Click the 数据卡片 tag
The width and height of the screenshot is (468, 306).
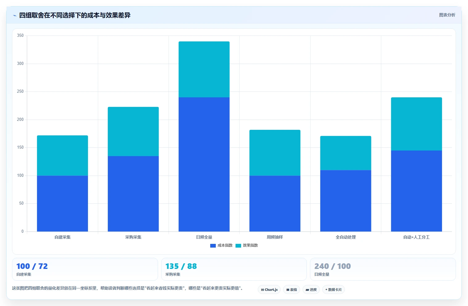click(333, 290)
